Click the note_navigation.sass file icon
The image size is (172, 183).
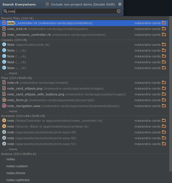4,106
